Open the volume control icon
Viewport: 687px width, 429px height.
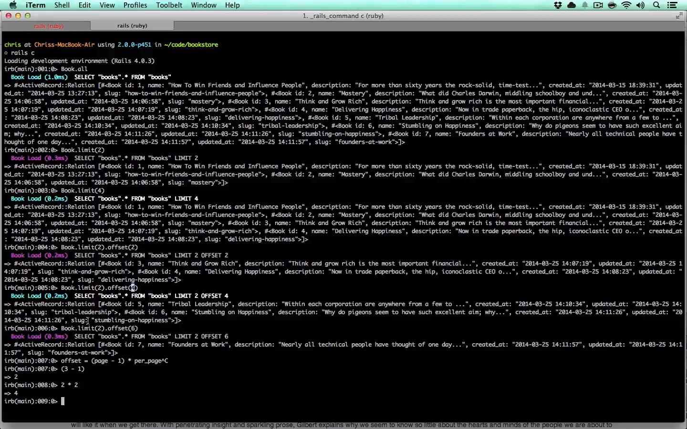pyautogui.click(x=640, y=5)
